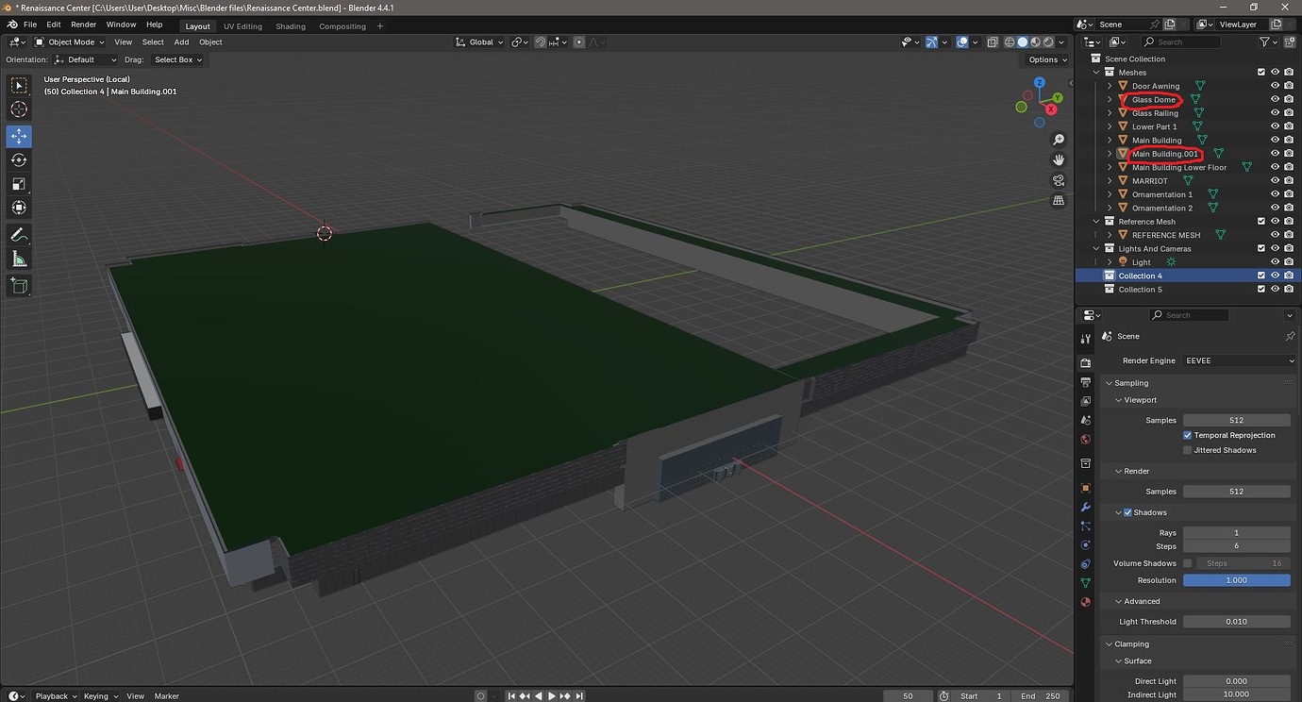The width and height of the screenshot is (1302, 702).
Task: Select Collection 4 in outliner
Action: [1140, 276]
